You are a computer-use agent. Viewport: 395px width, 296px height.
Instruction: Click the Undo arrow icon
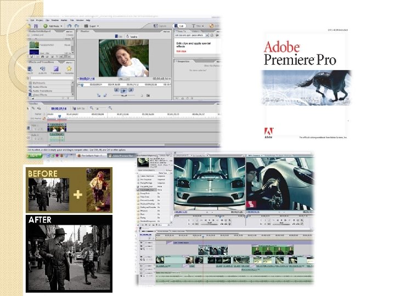click(x=69, y=26)
